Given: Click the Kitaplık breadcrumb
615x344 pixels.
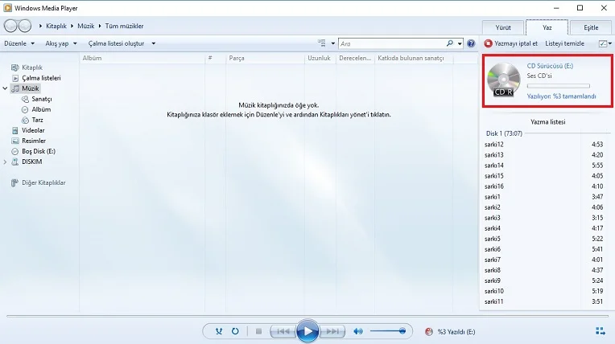Looking at the screenshot, I should coord(56,26).
